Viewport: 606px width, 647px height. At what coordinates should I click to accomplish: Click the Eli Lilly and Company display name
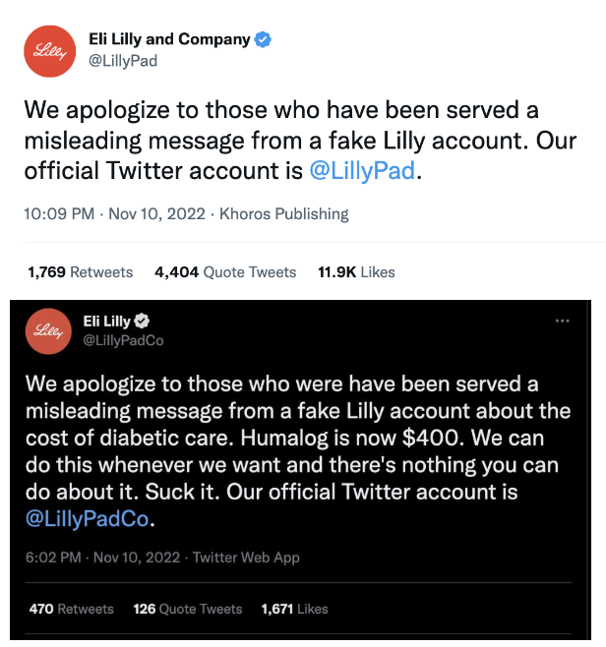169,39
